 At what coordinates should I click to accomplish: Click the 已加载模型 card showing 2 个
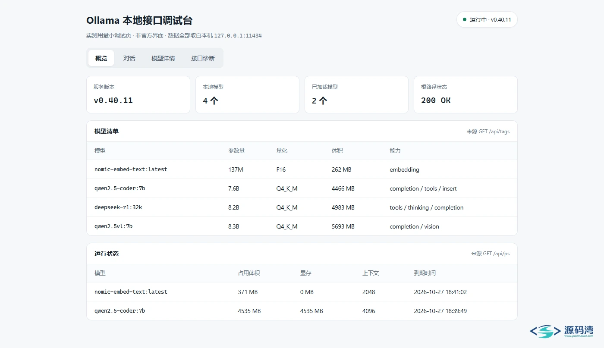pos(356,95)
